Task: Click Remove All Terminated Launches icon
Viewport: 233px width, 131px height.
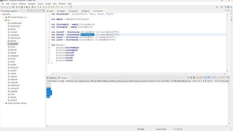Action: click(x=194, y=78)
